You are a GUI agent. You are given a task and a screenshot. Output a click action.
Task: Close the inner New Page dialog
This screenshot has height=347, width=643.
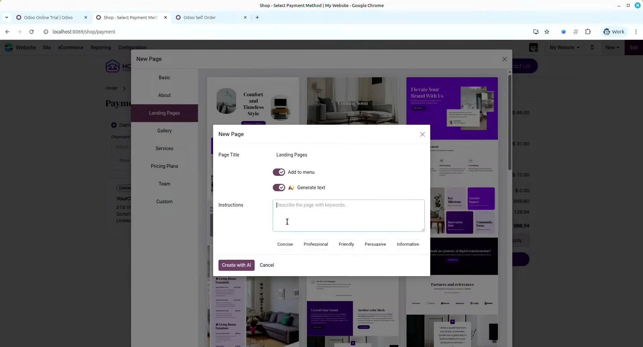[422, 134]
